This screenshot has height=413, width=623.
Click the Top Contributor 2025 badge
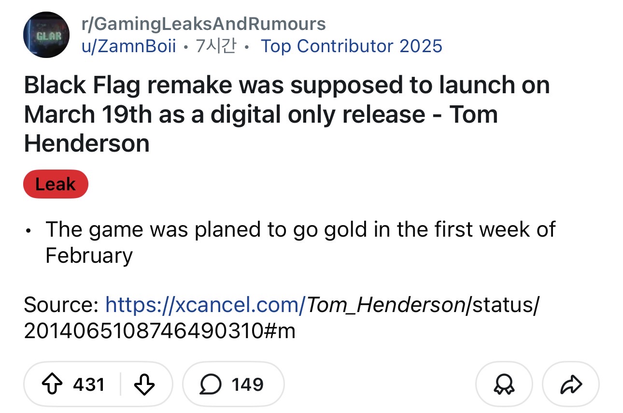[x=351, y=46]
